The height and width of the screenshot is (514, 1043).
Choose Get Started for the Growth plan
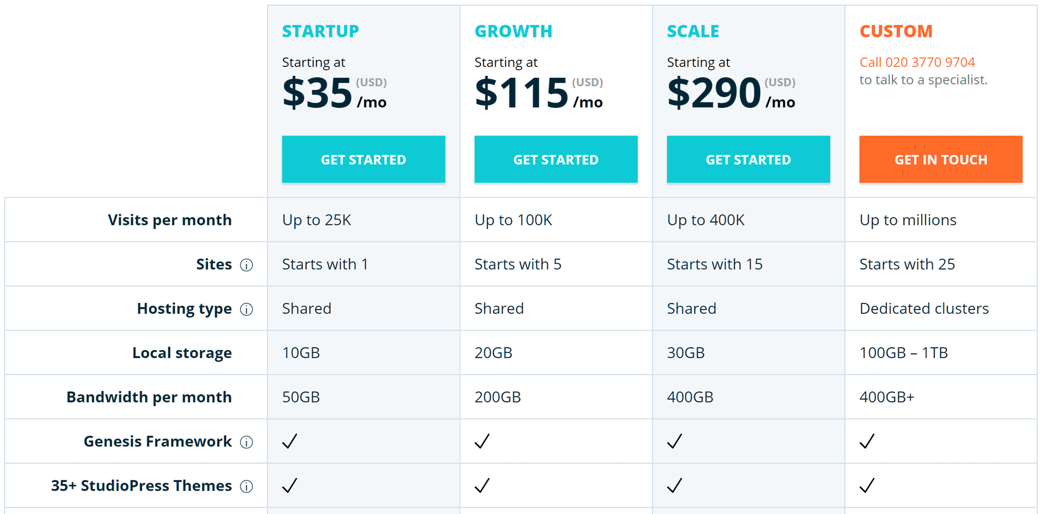coord(556,159)
